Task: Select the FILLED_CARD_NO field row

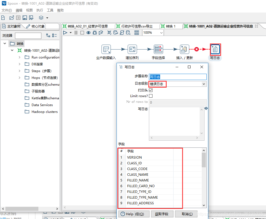Action: pos(160,186)
